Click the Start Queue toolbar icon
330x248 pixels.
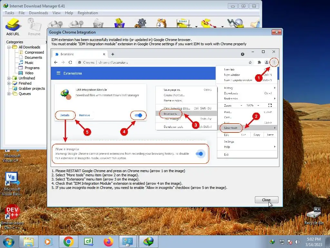click(x=183, y=23)
